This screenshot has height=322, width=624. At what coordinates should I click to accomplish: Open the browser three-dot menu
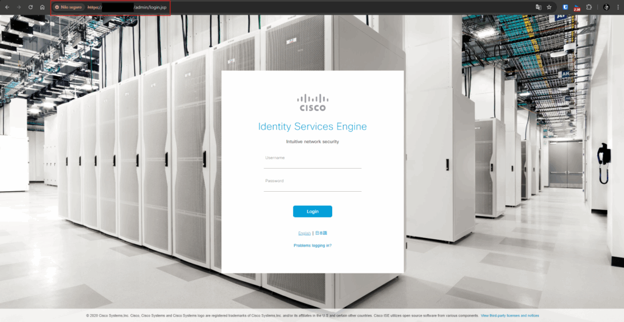click(x=618, y=7)
